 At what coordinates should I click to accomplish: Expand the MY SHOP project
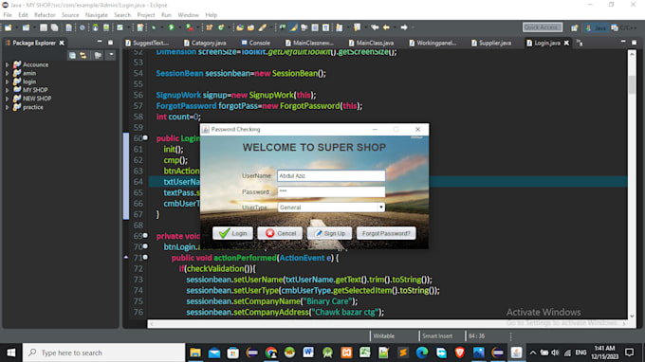tap(7, 90)
